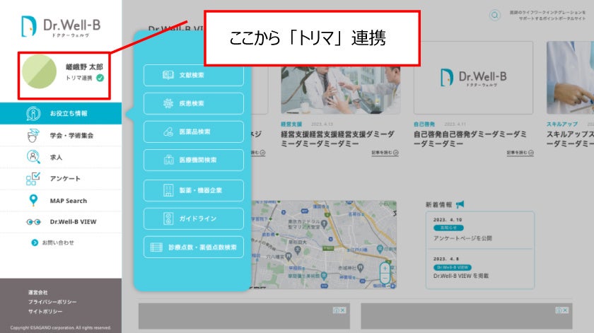Click the green Trima linked checkmark
594x333 pixels.
click(100, 78)
